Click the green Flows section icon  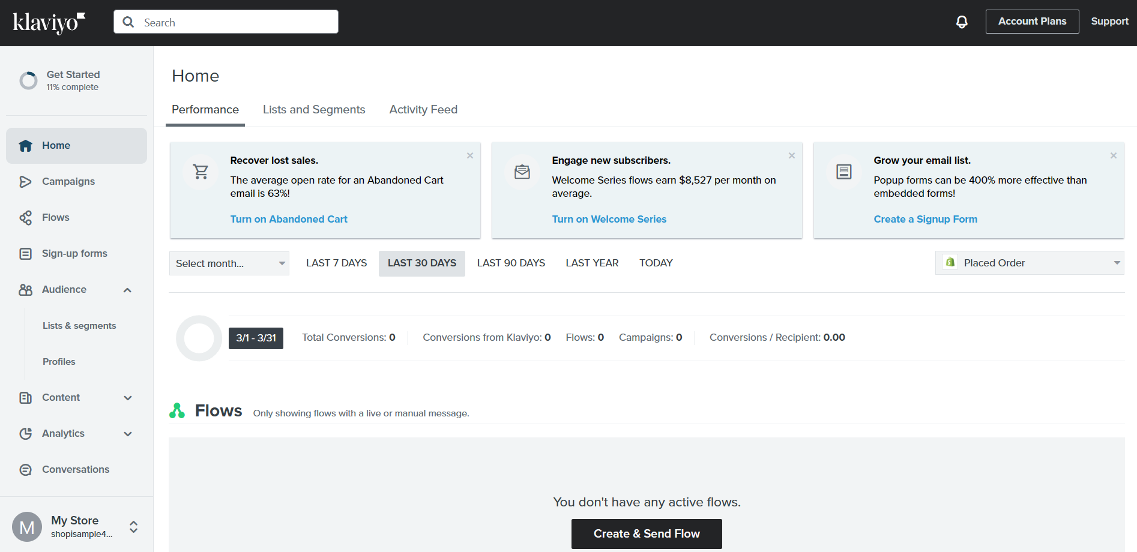point(177,411)
